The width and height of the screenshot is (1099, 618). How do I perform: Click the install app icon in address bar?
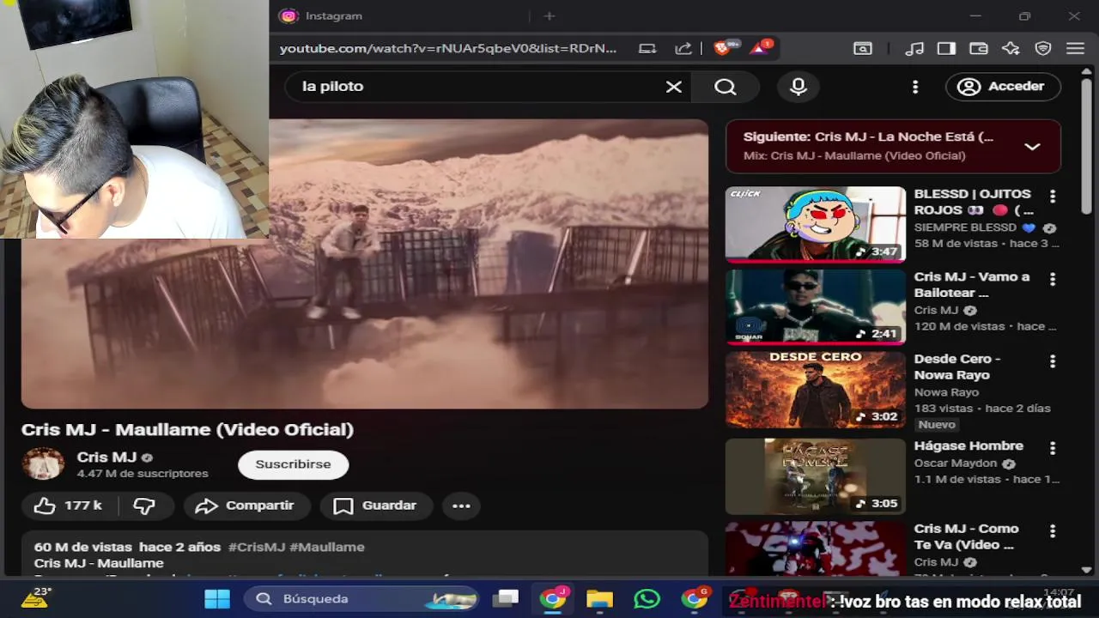[647, 49]
